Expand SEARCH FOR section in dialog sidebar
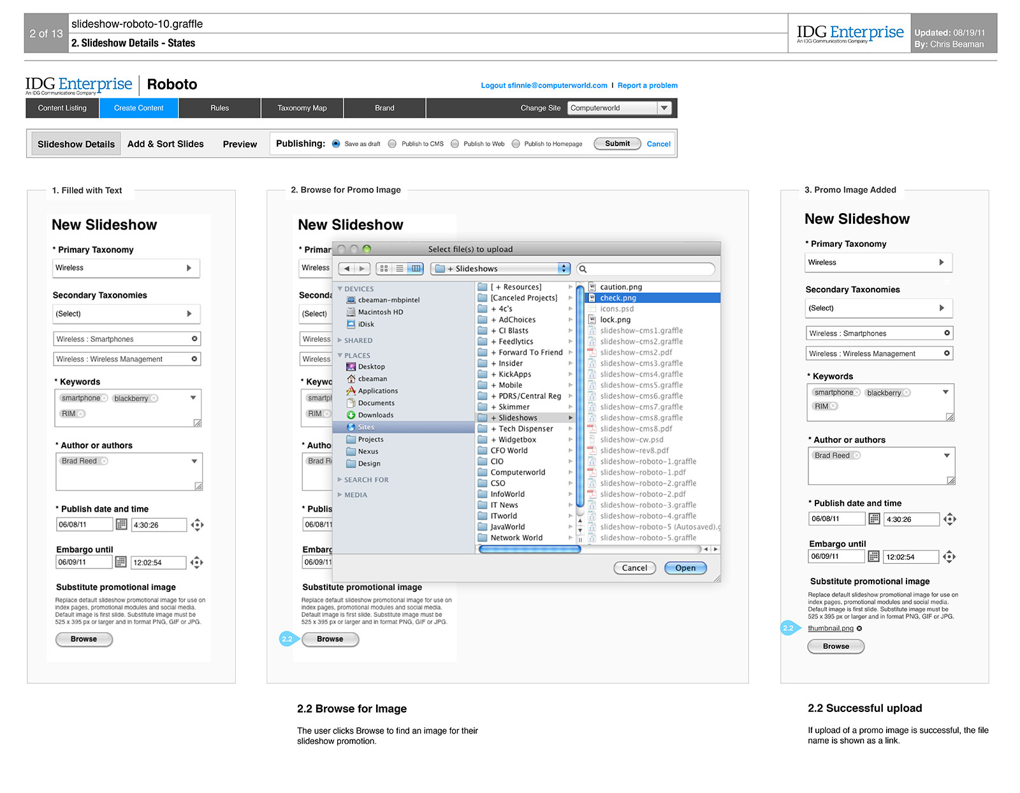Screen dimensions: 1020x793 point(340,480)
